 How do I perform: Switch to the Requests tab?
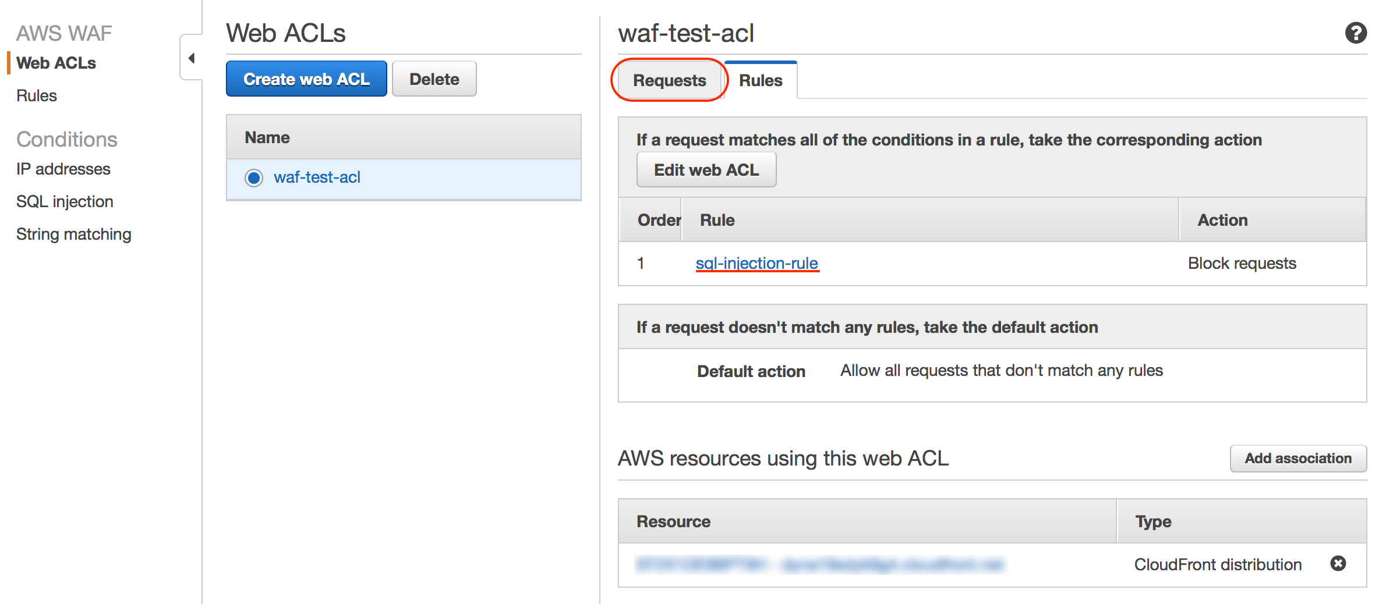669,80
